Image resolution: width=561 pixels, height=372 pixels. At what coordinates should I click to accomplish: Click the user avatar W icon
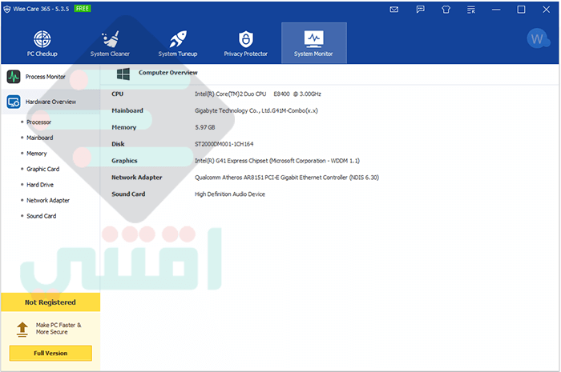point(538,38)
